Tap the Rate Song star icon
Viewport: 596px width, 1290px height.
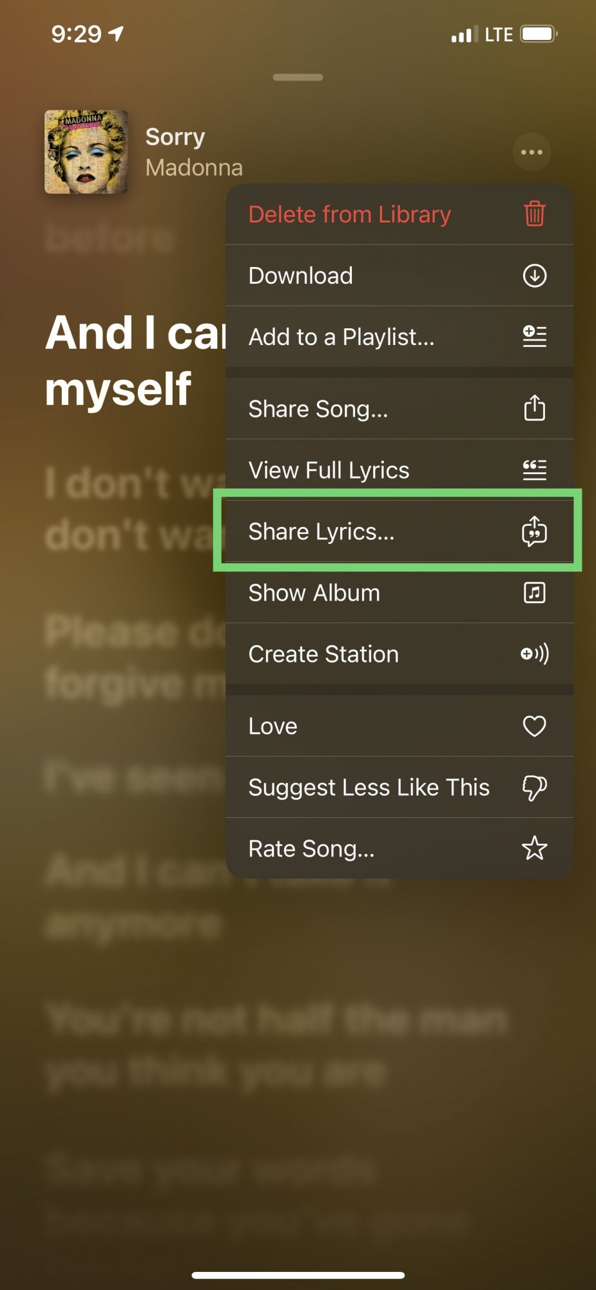pos(534,848)
